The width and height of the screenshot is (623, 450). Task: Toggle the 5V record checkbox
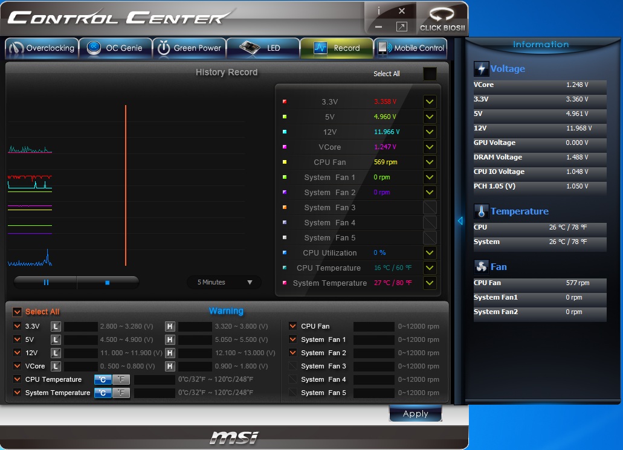(x=430, y=117)
